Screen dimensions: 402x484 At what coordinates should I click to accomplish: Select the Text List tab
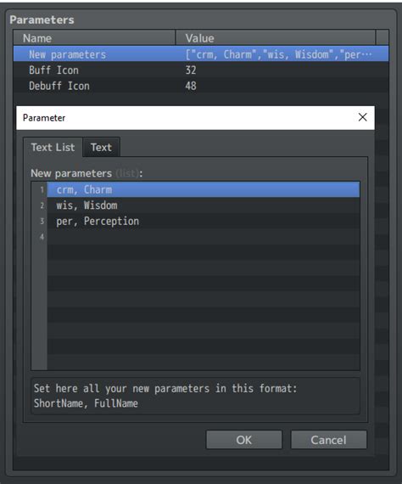pos(53,147)
